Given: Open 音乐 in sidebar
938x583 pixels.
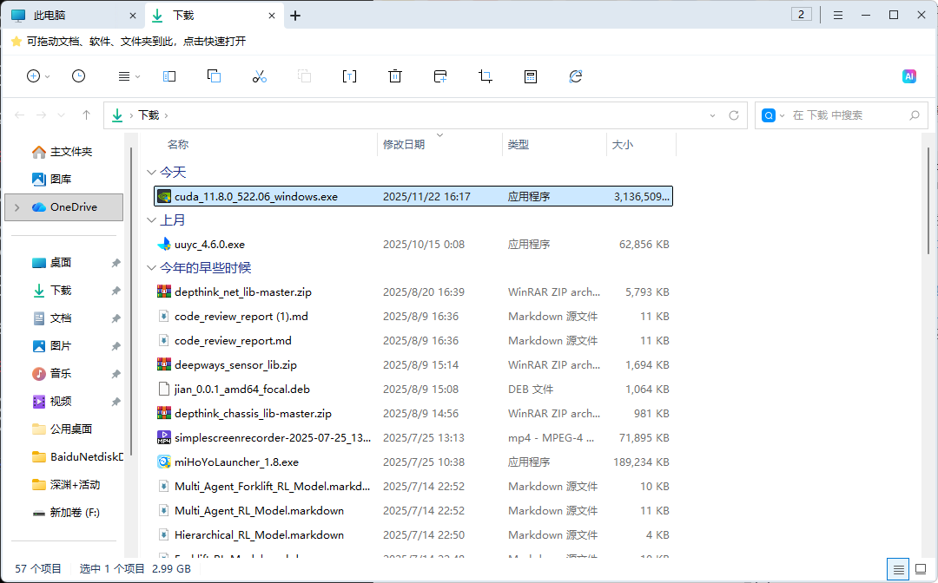Looking at the screenshot, I should click(52, 373).
